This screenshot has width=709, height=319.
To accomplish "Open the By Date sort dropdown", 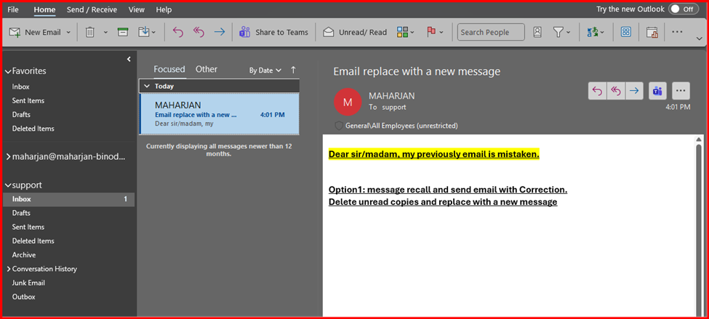I will (265, 70).
